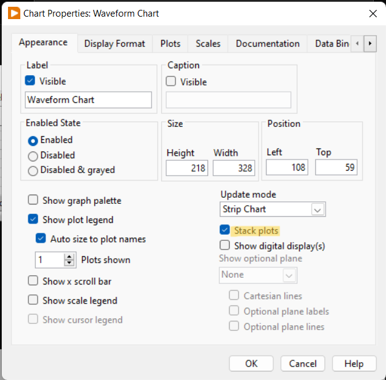Close the Chart Properties dialog
Image resolution: width=386 pixels, height=380 pixels.
click(x=373, y=14)
